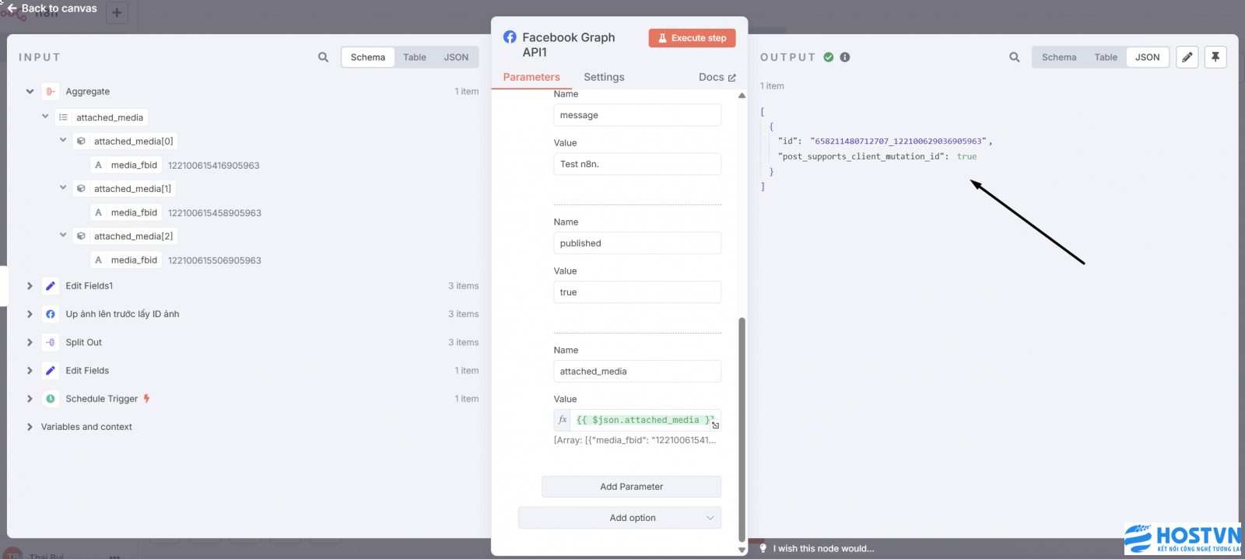Expand the Split Out node
Image resolution: width=1245 pixels, height=559 pixels.
pyautogui.click(x=30, y=343)
